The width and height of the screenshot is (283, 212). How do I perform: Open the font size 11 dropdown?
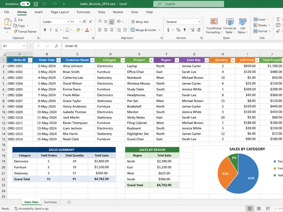click(x=80, y=22)
